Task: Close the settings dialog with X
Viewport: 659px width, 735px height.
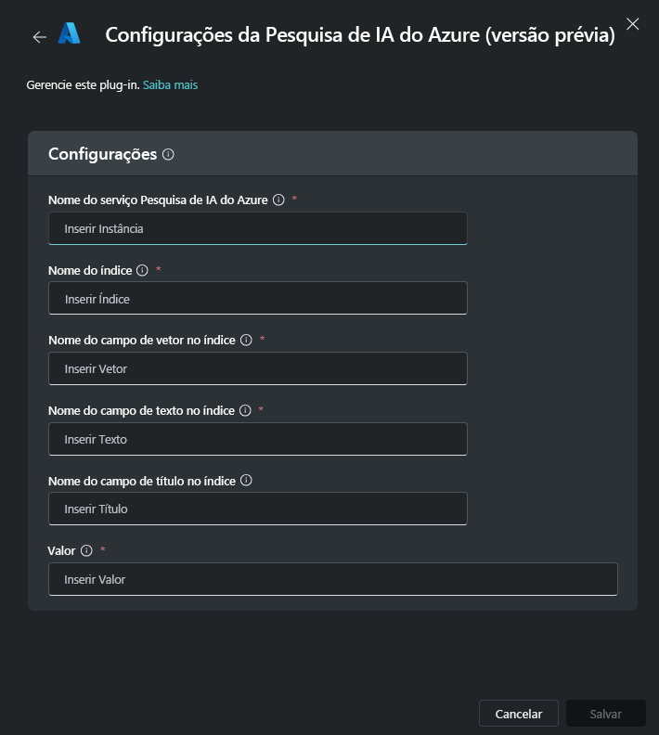Action: (633, 24)
